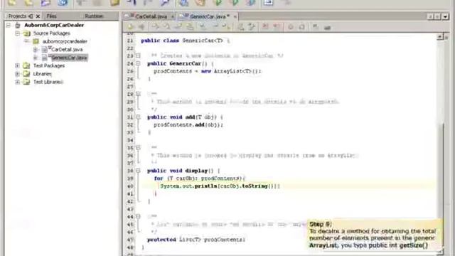The height and width of the screenshot is (256, 455).
Task: Click the 'protected List<T> prodContents;' line
Action: [x=196, y=240]
